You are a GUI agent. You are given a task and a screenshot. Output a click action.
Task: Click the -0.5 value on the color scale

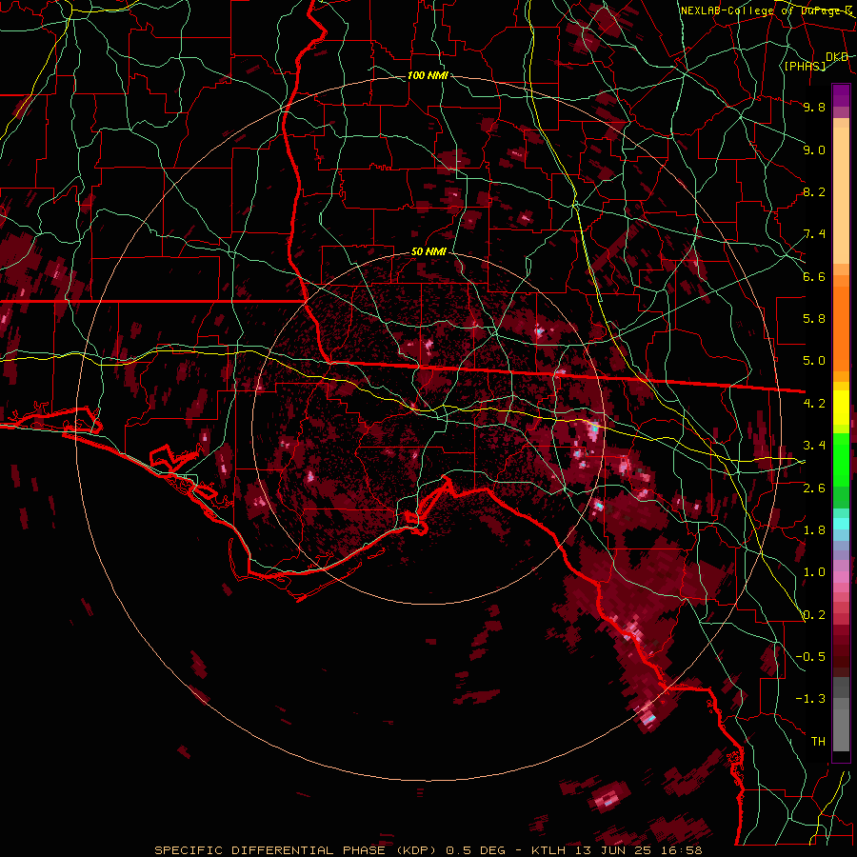810,657
